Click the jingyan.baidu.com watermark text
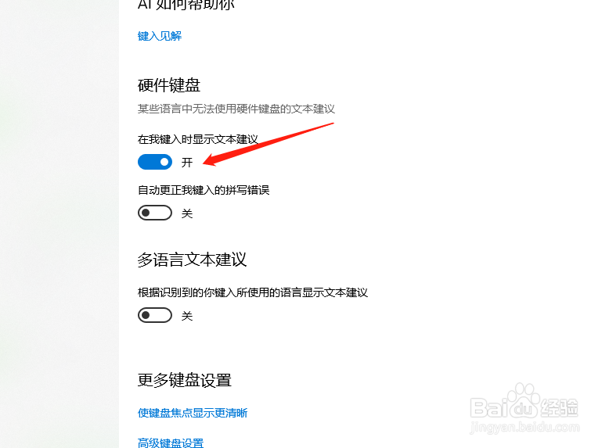The width and height of the screenshot is (613, 448). (525, 427)
